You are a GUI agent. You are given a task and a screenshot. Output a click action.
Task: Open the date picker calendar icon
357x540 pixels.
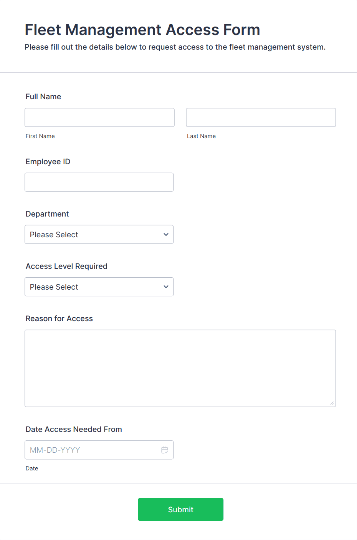[x=164, y=450]
